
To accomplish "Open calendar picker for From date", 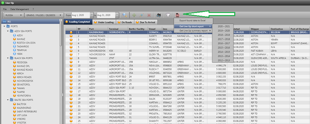I will 92,15.
